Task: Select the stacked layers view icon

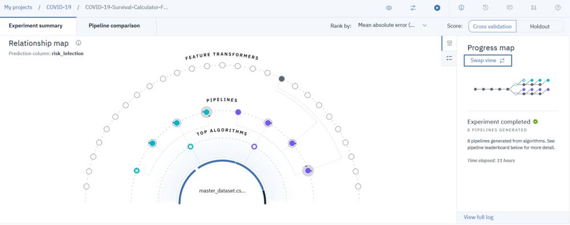Action: (x=449, y=43)
